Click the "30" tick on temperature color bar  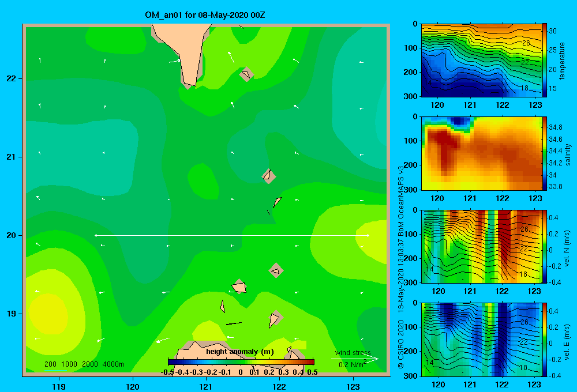(553, 31)
